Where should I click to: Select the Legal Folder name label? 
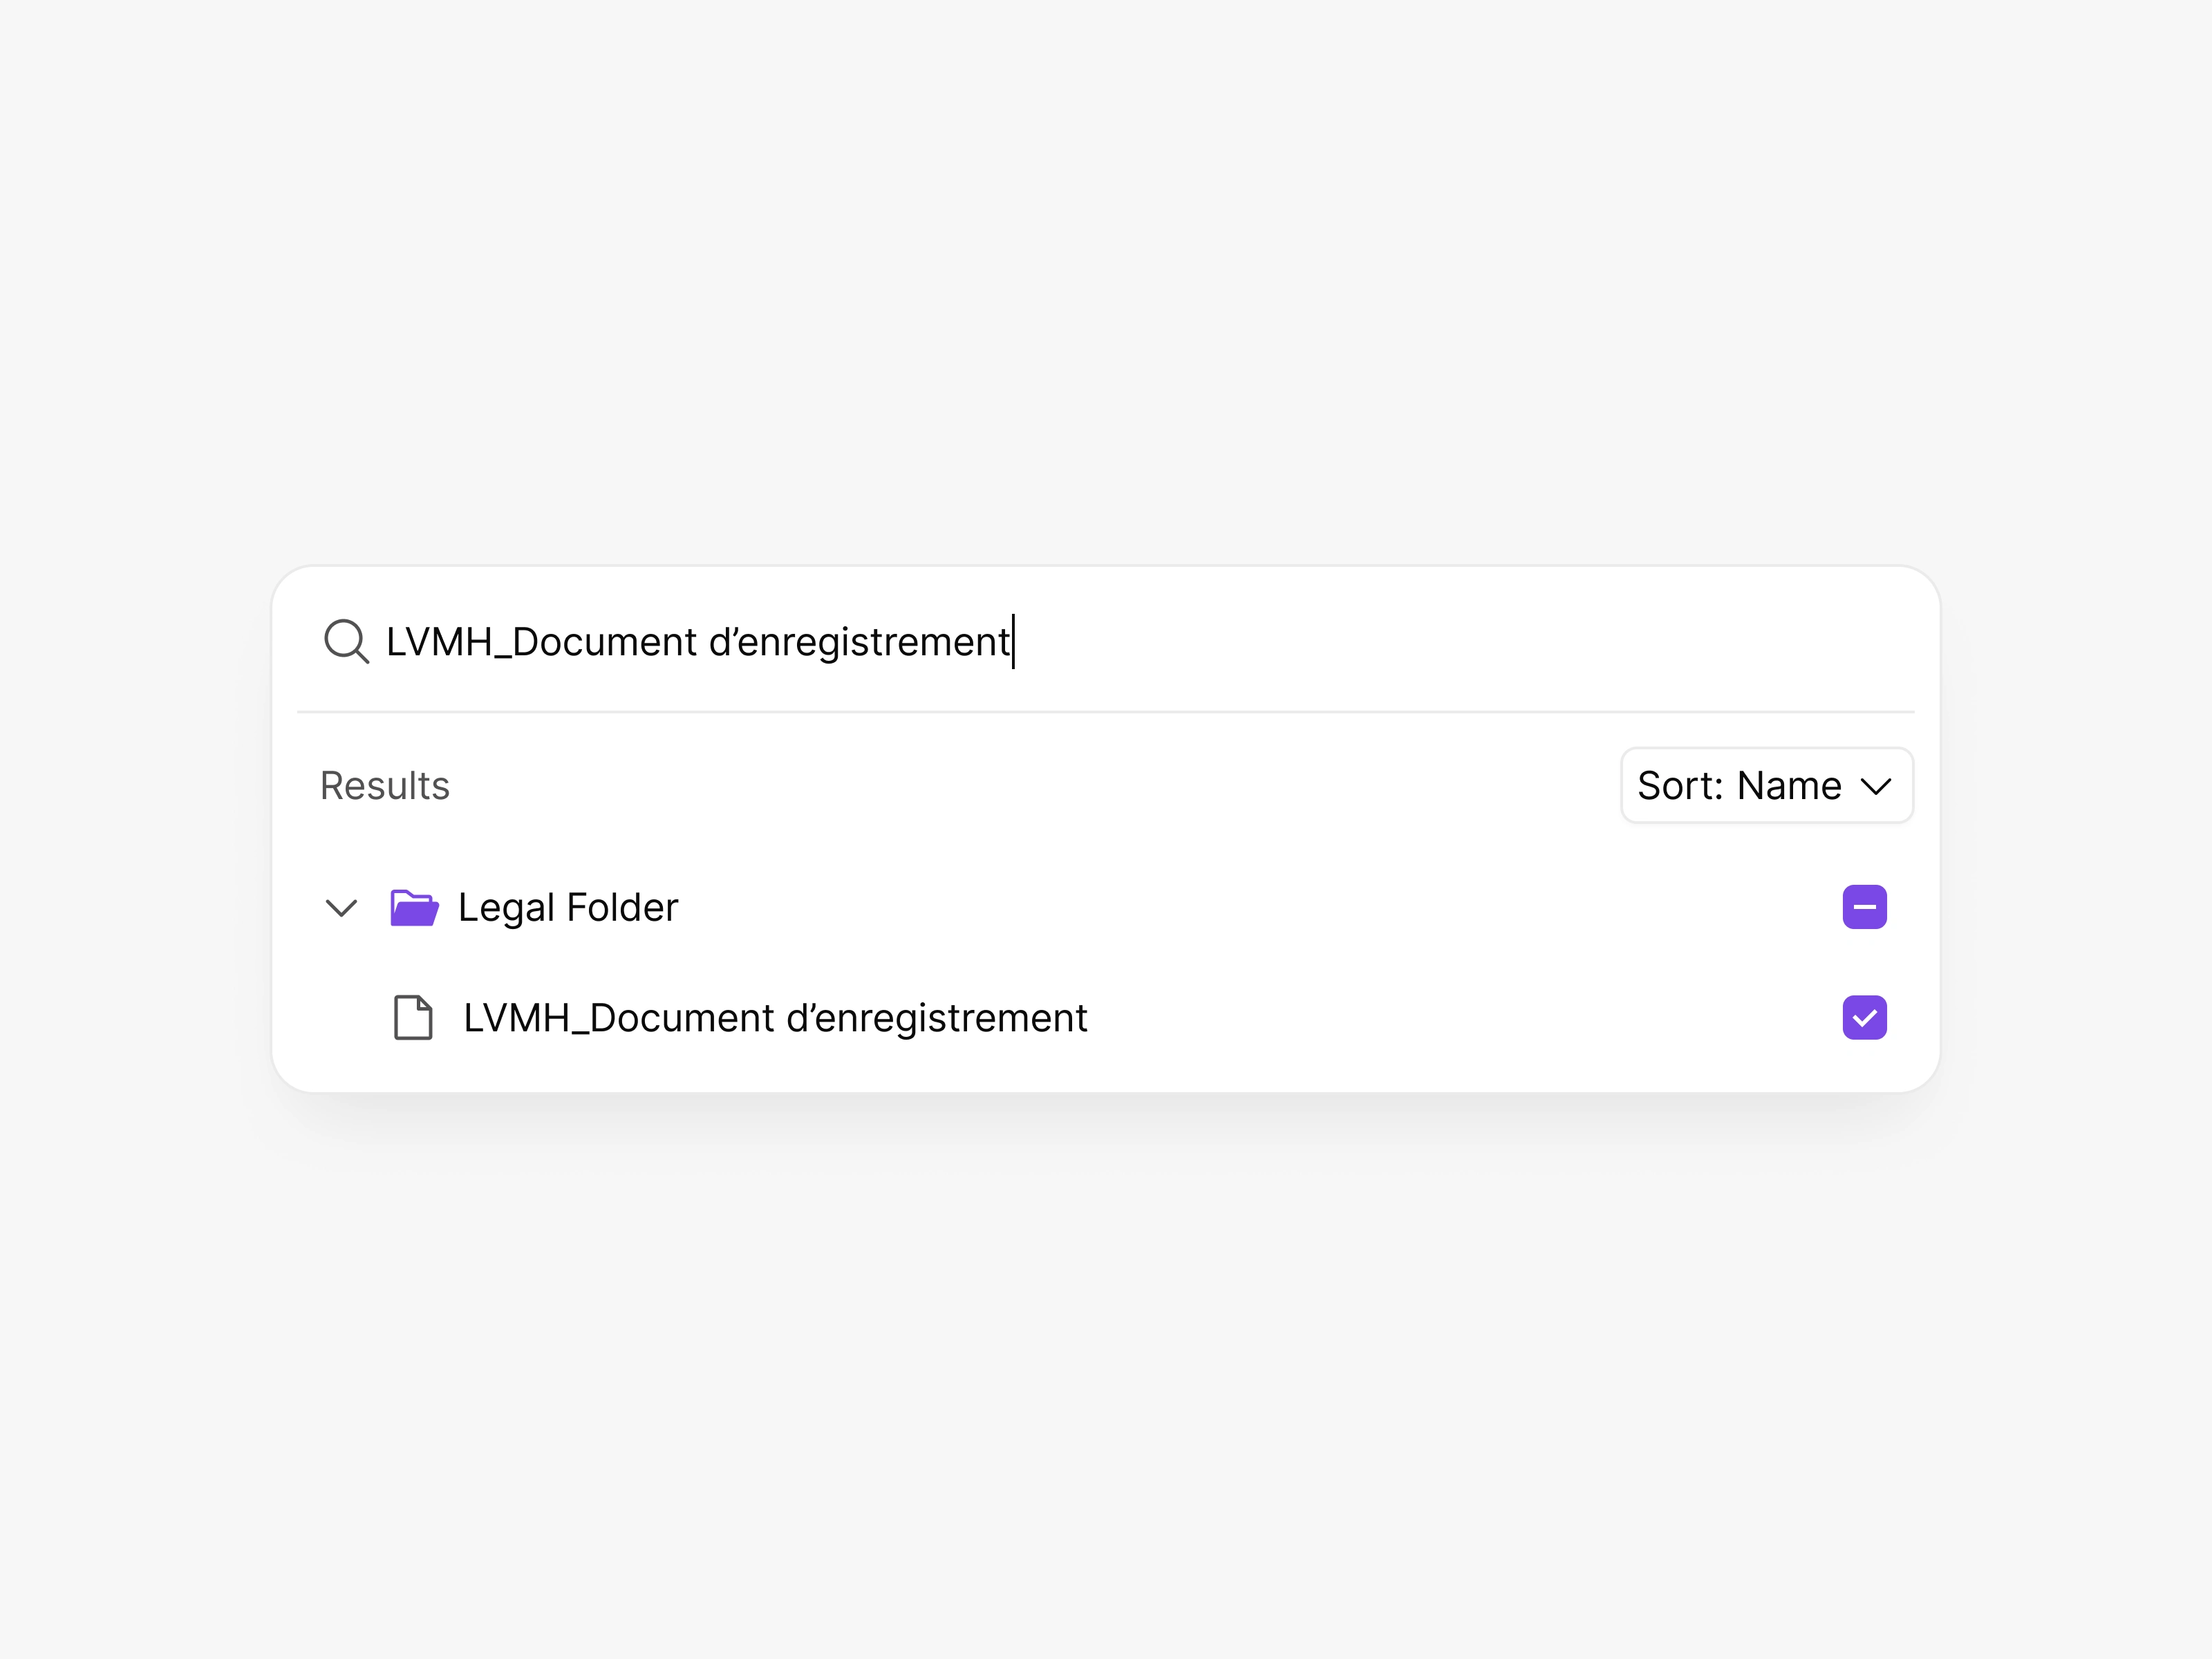point(568,908)
